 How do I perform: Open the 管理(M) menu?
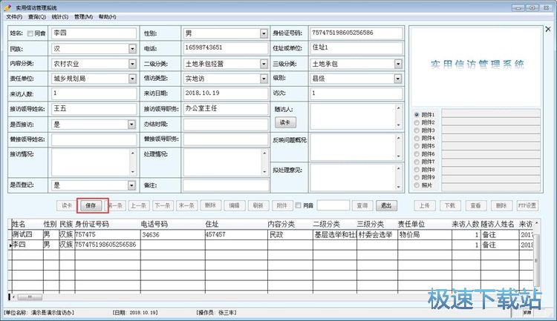(83, 16)
